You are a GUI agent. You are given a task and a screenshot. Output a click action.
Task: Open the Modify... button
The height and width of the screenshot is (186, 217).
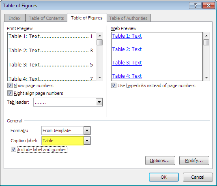[194, 160]
